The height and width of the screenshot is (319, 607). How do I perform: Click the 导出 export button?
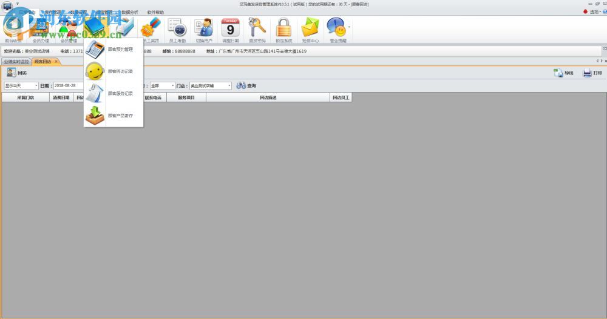(564, 73)
